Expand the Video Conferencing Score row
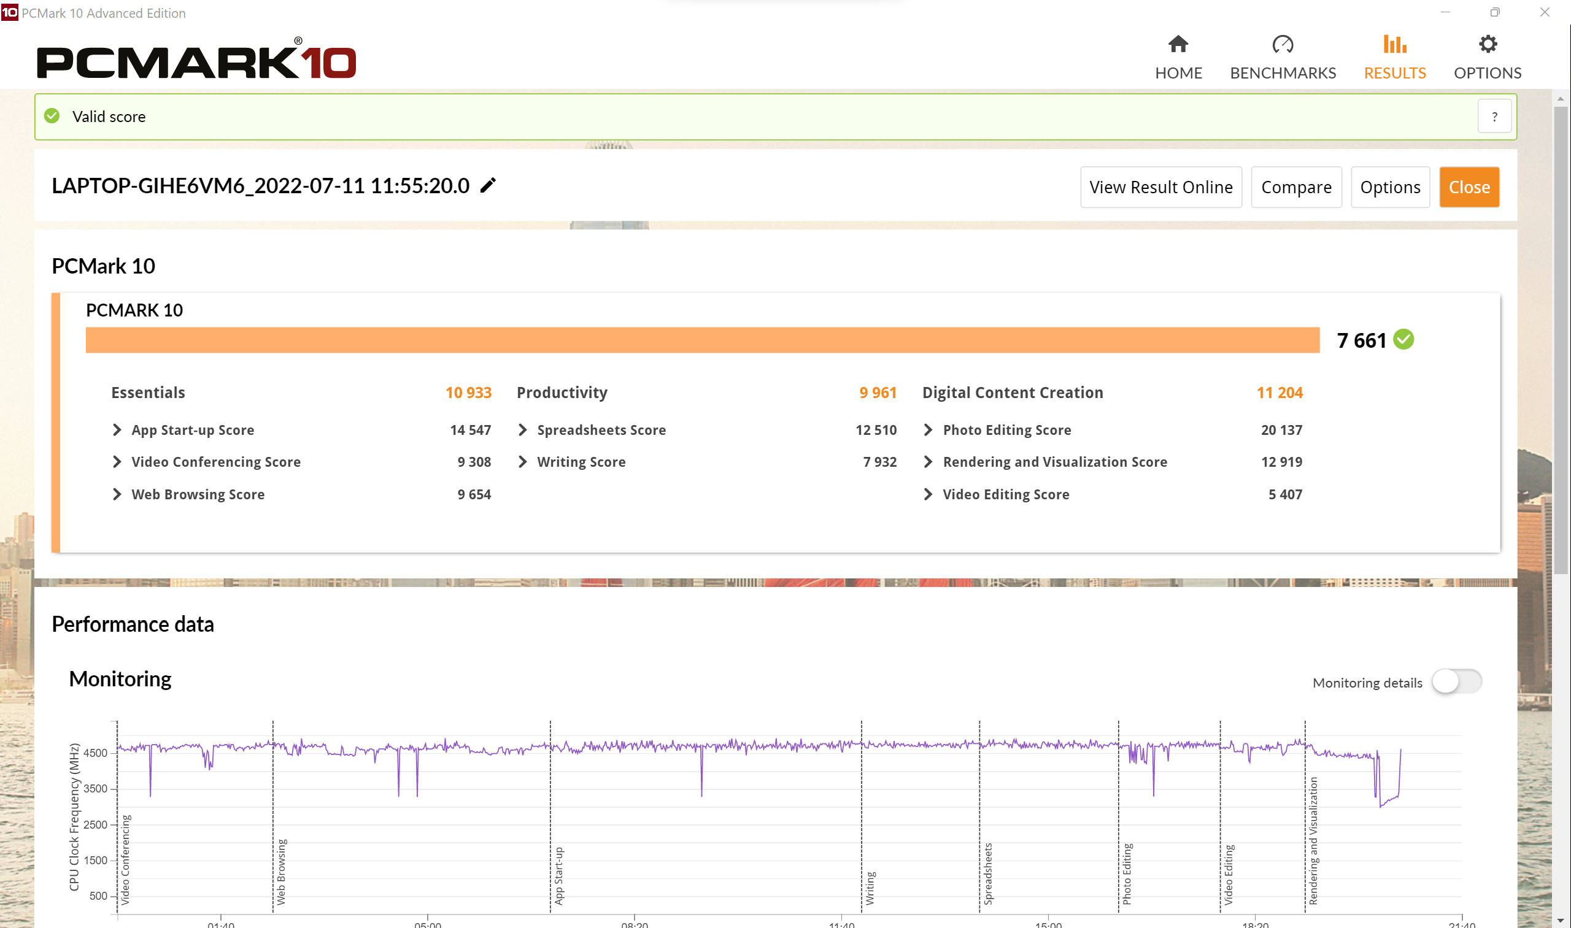Image resolution: width=1571 pixels, height=928 pixels. tap(117, 461)
